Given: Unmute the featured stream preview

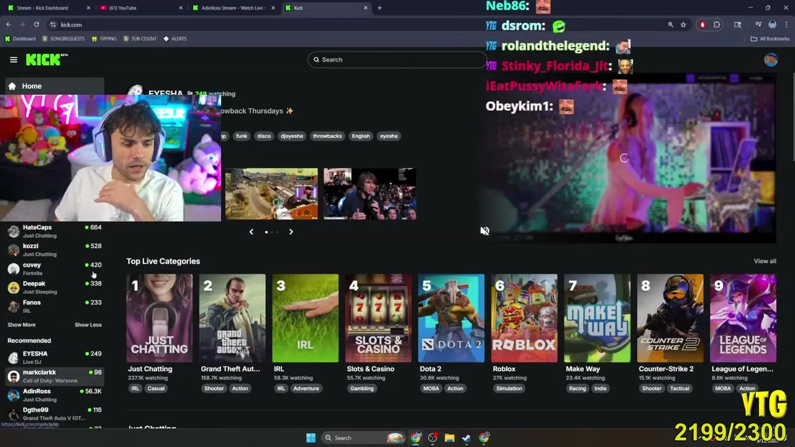Looking at the screenshot, I should click(x=484, y=231).
